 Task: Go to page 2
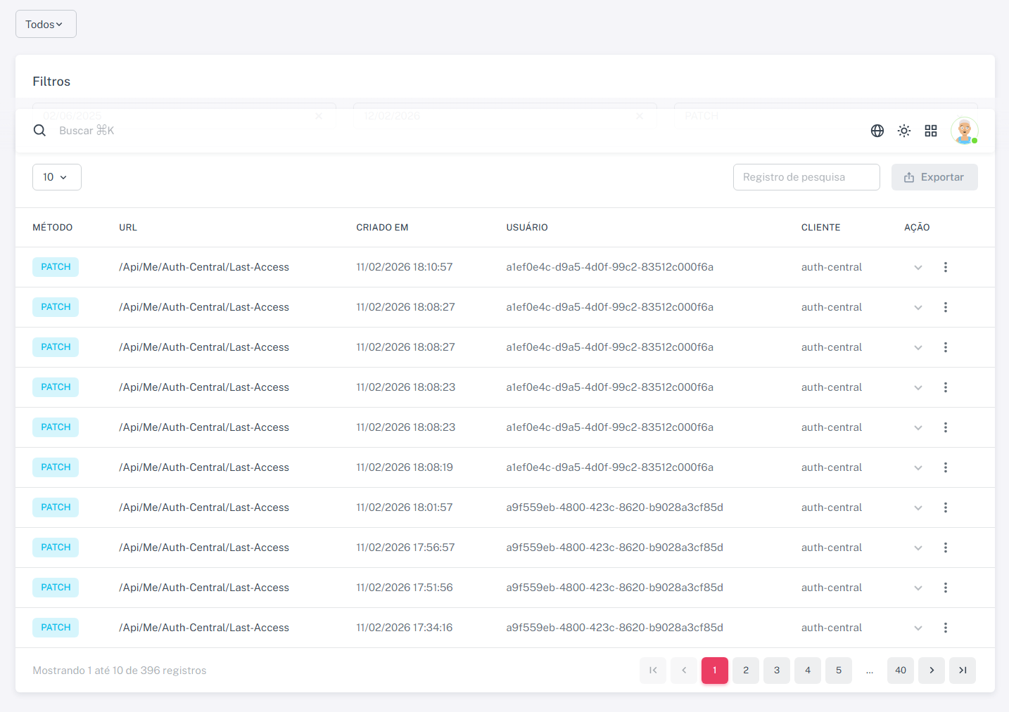pos(746,671)
